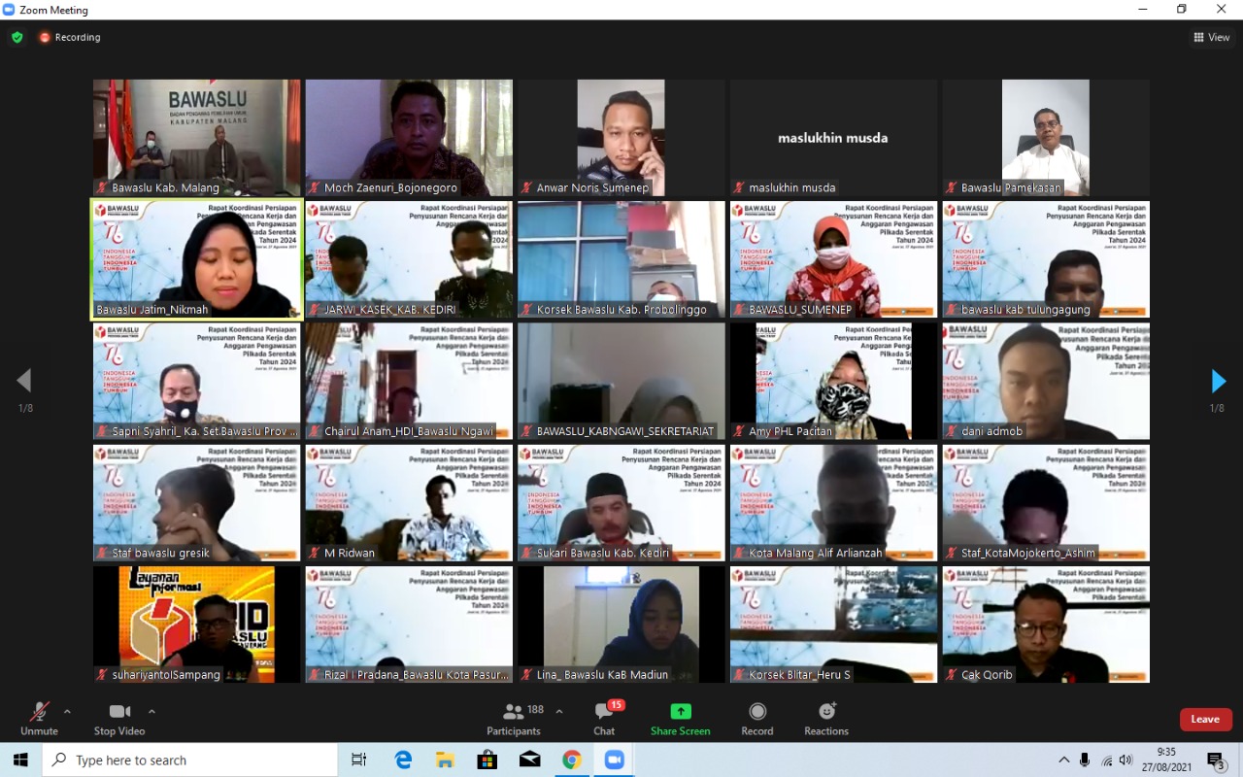
Task: Expand the arrow next to Participants
Action: [559, 711]
